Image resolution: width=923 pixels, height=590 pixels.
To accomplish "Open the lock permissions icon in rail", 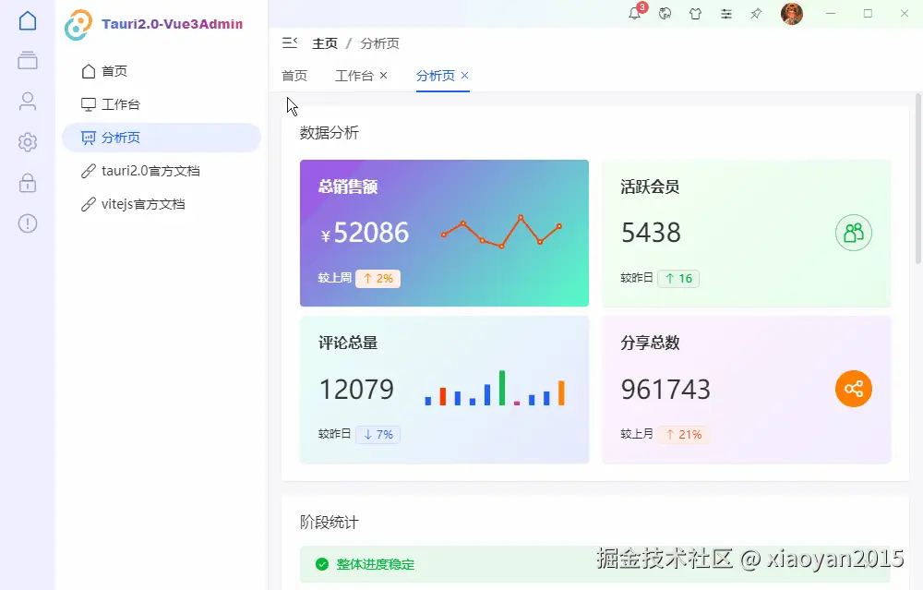I will click(28, 183).
